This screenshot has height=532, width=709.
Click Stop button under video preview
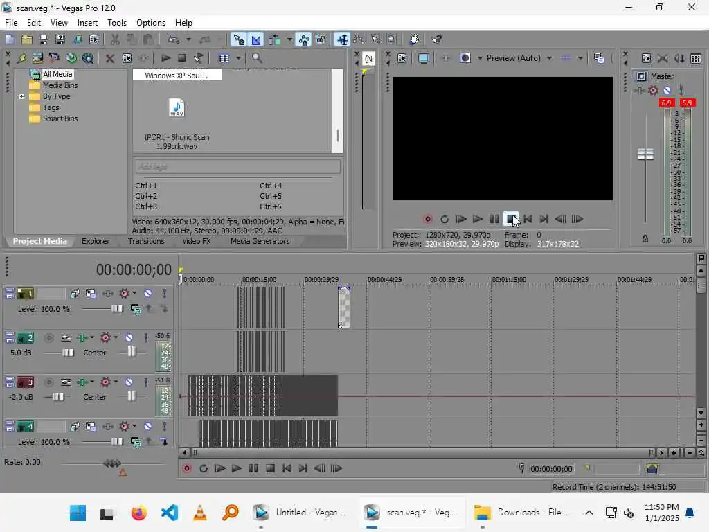coord(510,219)
